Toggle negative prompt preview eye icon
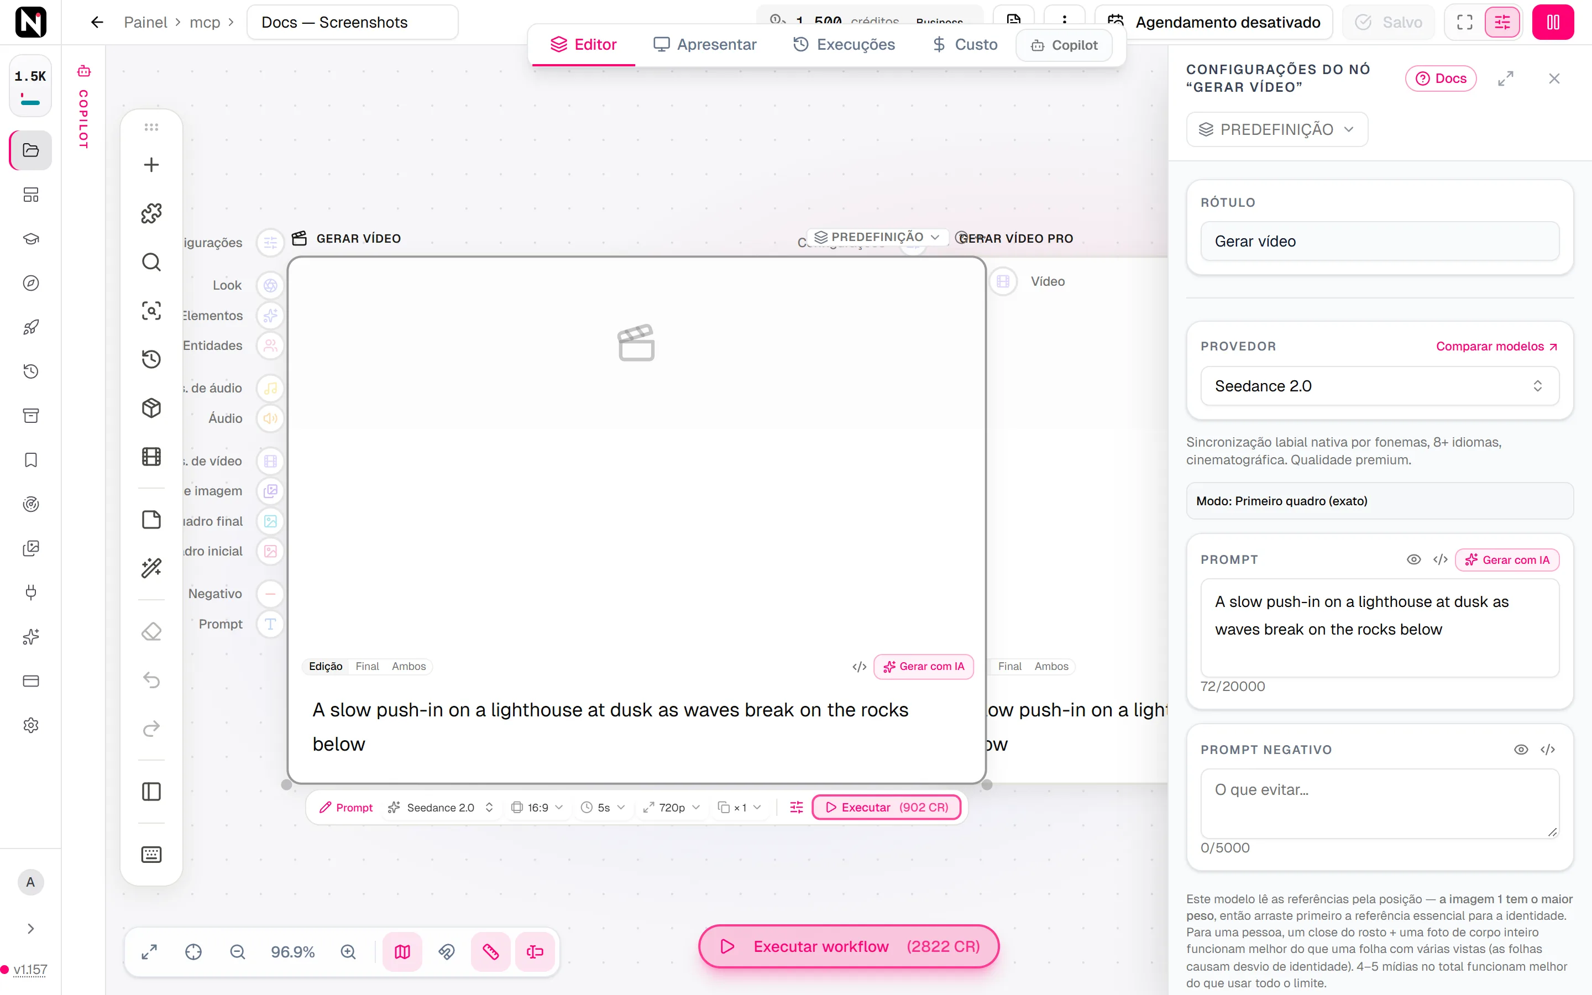 tap(1521, 750)
